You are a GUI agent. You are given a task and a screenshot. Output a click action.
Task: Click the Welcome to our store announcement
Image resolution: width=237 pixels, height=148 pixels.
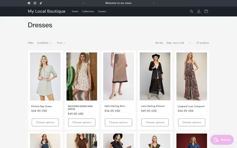(118, 3)
